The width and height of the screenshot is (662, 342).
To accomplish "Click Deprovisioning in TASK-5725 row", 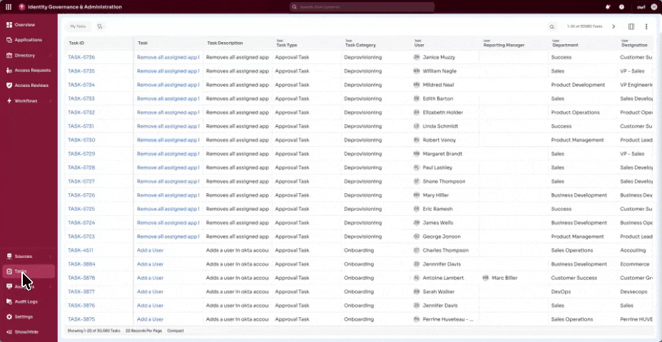I will point(362,209).
